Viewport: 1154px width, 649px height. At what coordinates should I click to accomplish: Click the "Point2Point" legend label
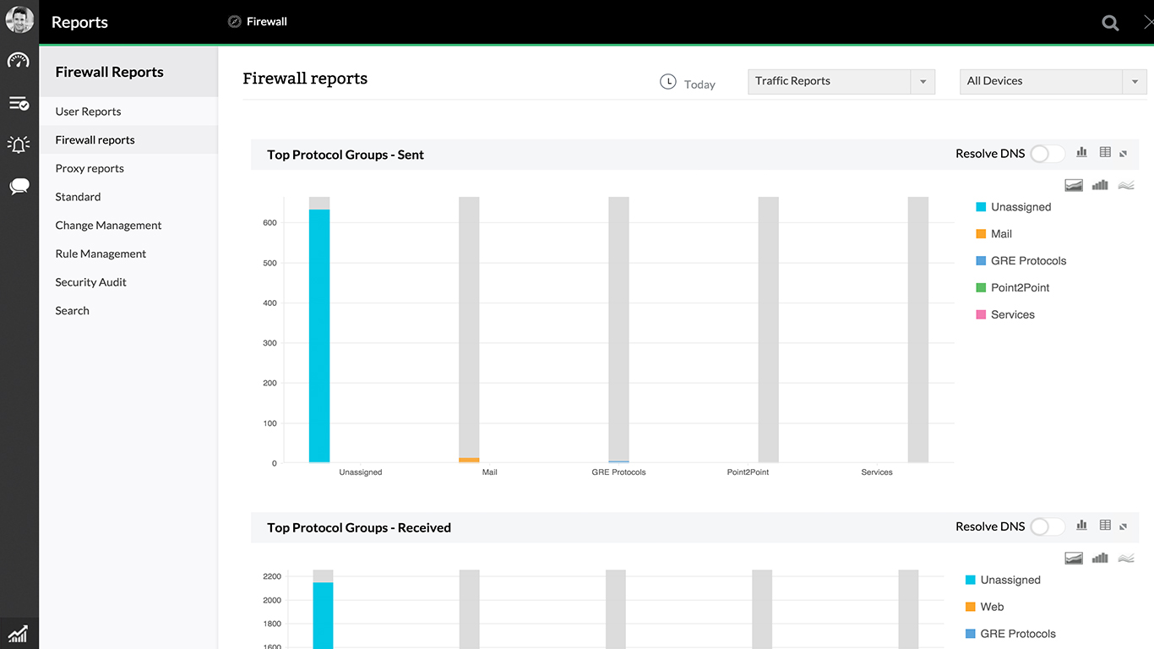pos(1021,288)
